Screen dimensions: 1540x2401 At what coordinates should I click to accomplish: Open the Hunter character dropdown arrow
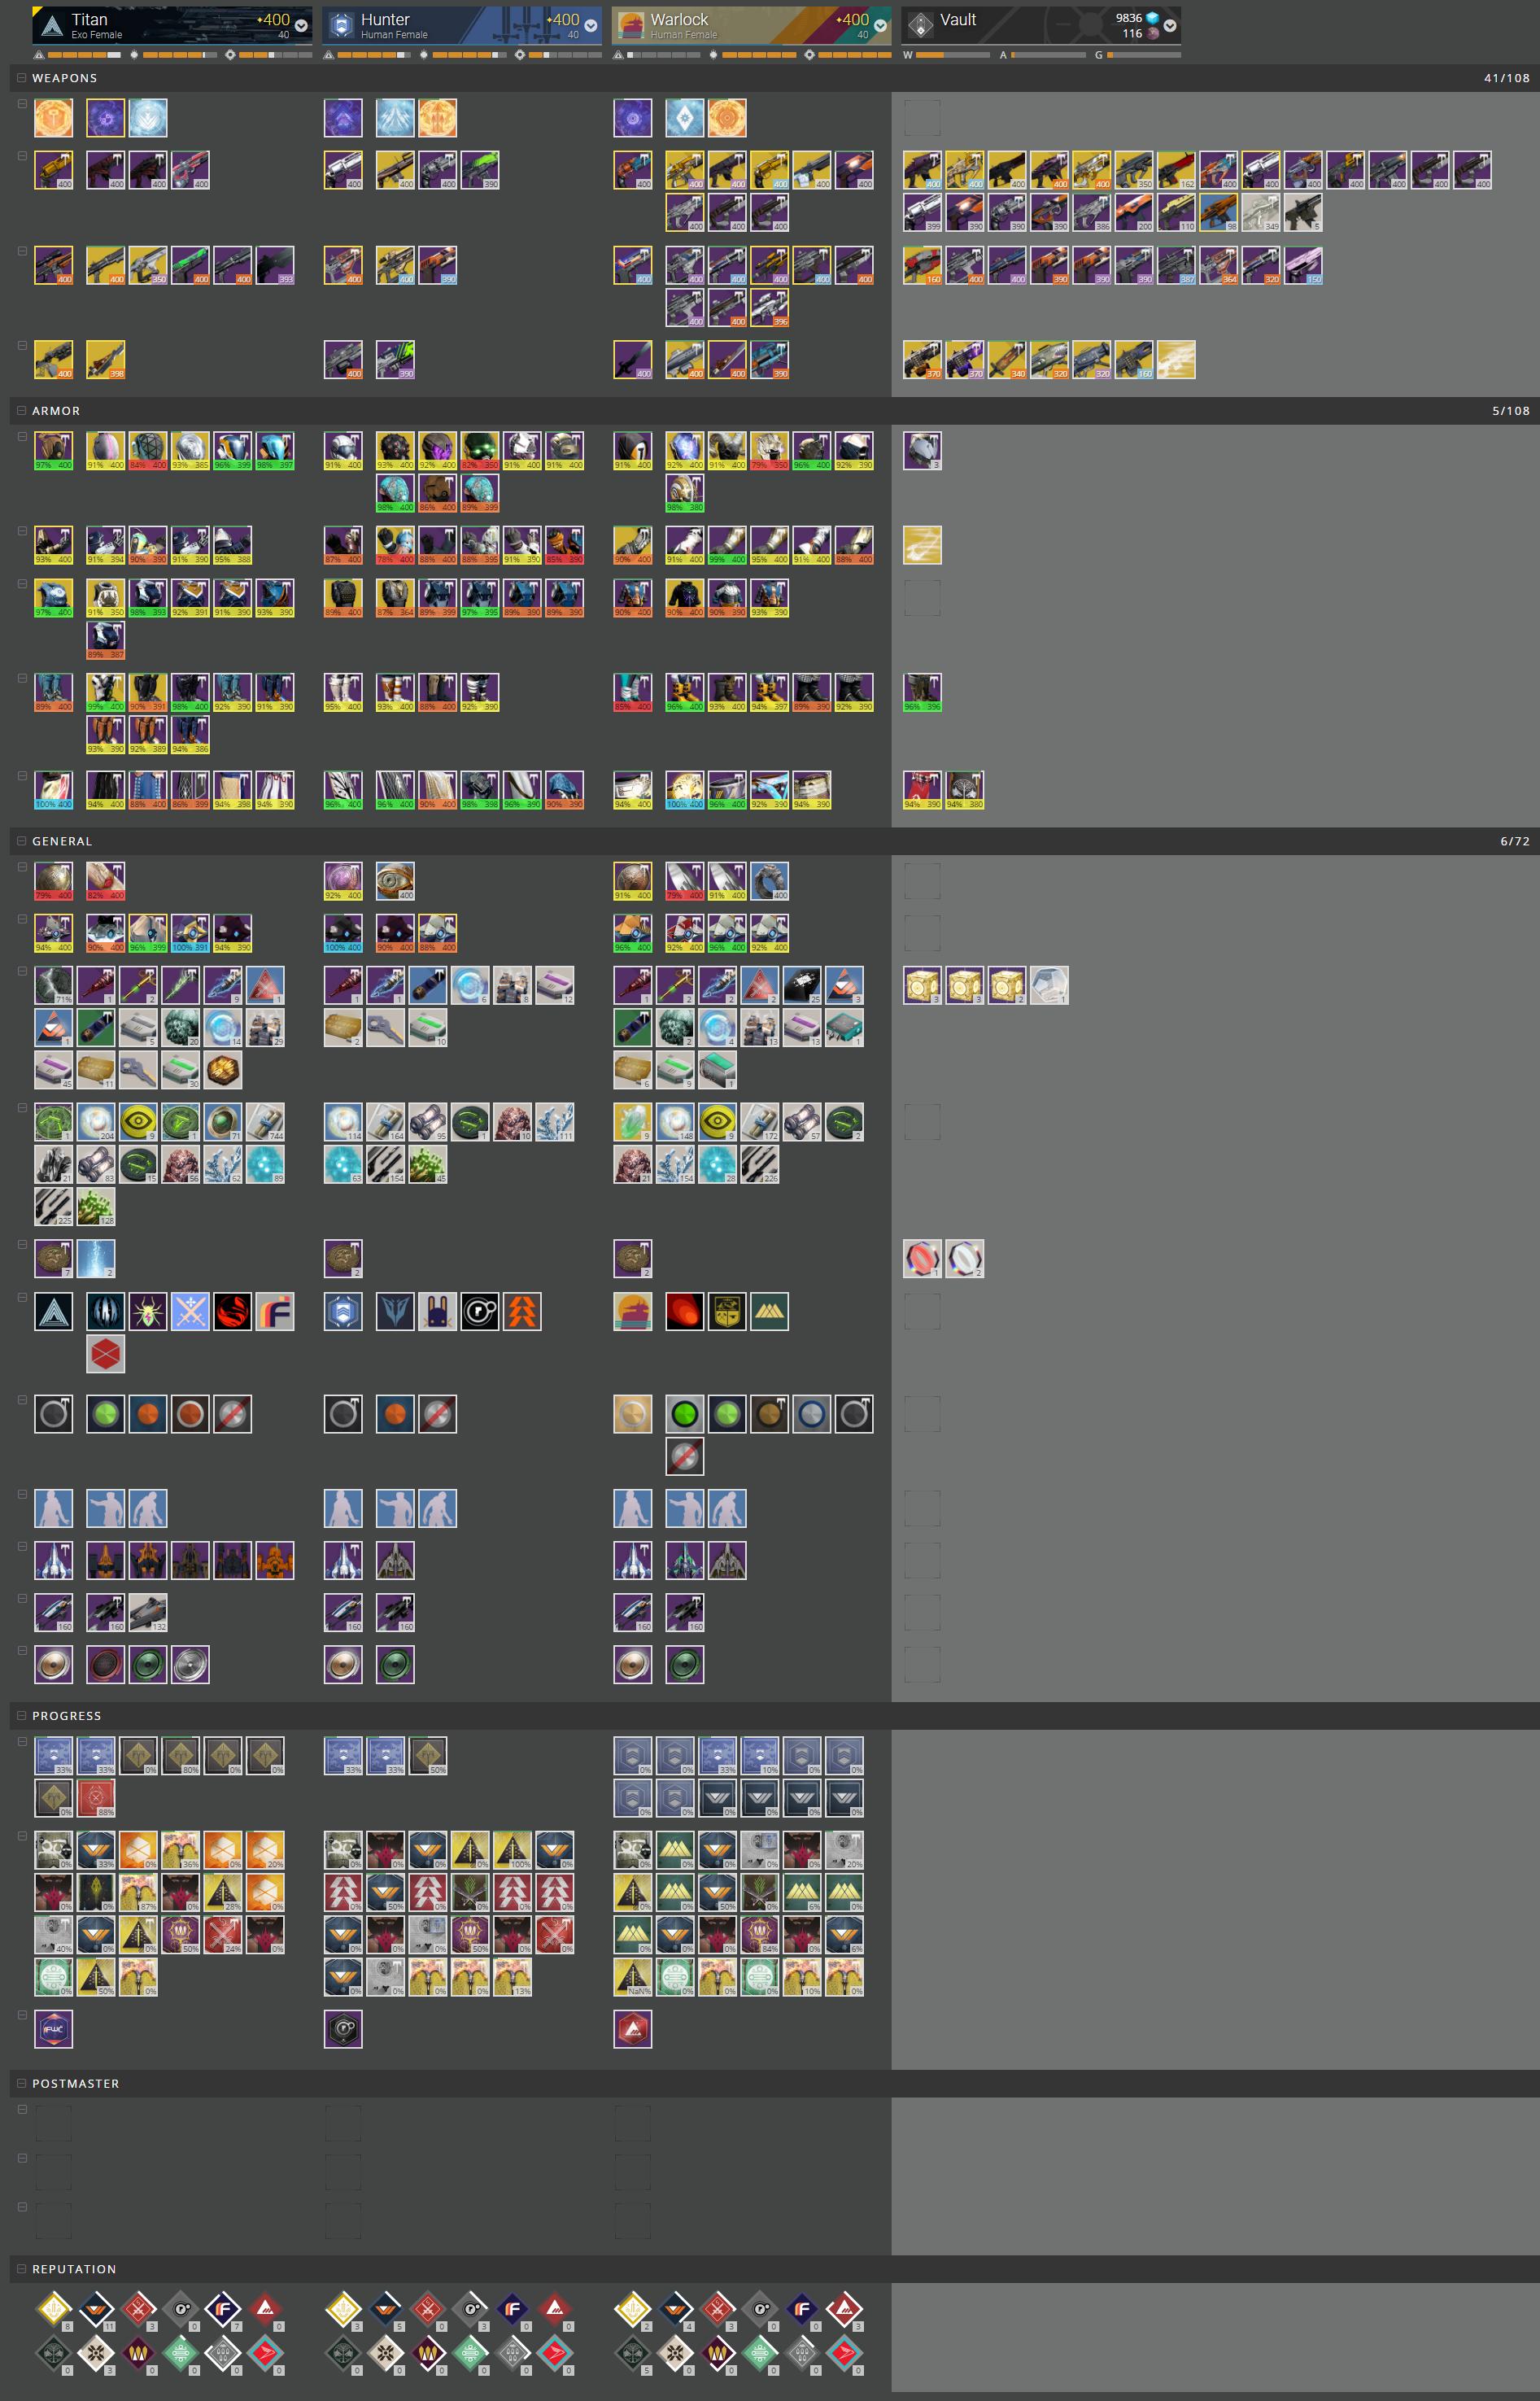click(591, 26)
